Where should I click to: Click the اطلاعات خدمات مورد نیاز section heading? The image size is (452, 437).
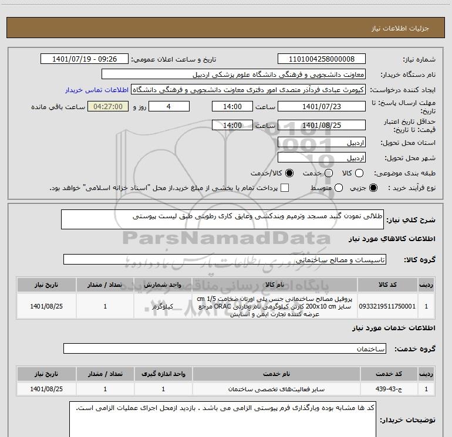(x=394, y=328)
